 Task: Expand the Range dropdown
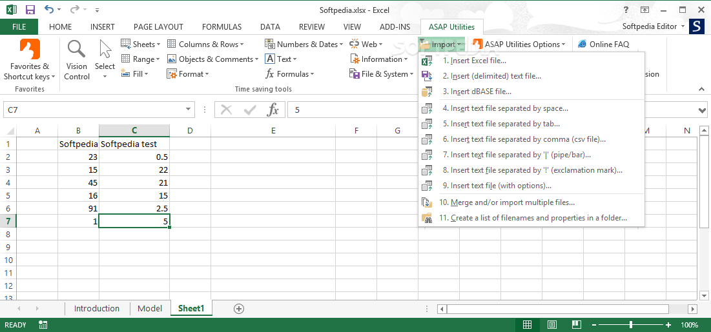140,59
